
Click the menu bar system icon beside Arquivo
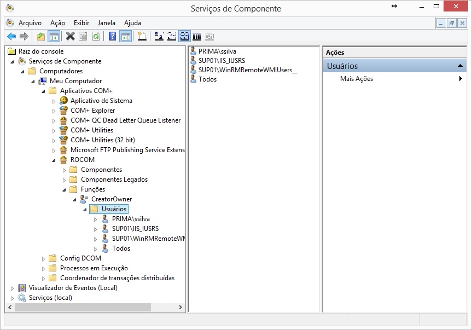(10, 23)
